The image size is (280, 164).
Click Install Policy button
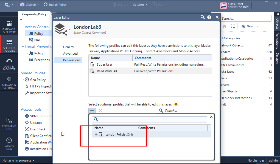[x=55, y=5]
